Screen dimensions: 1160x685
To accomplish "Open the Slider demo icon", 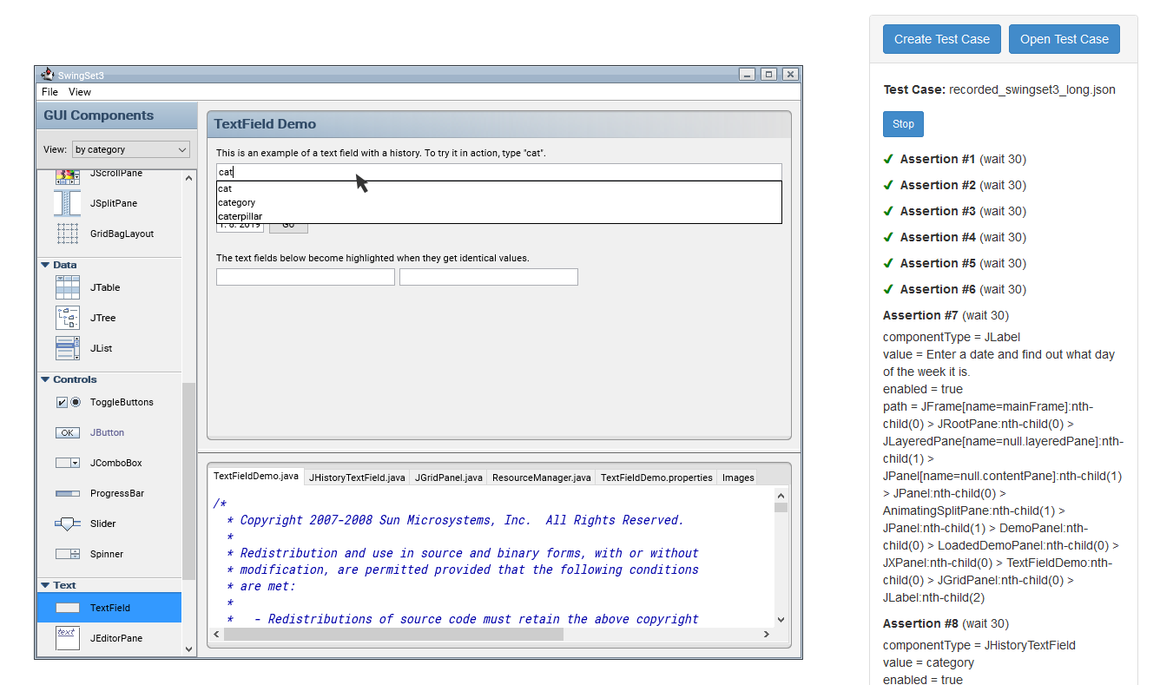I will point(67,524).
